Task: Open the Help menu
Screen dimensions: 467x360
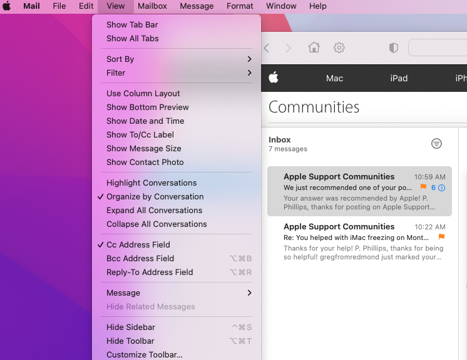Action: 318,6
